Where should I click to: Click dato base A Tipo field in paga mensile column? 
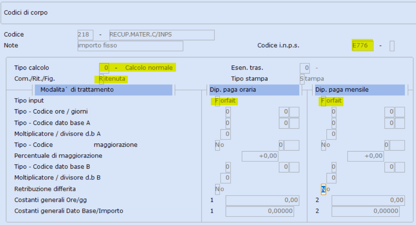334,123
